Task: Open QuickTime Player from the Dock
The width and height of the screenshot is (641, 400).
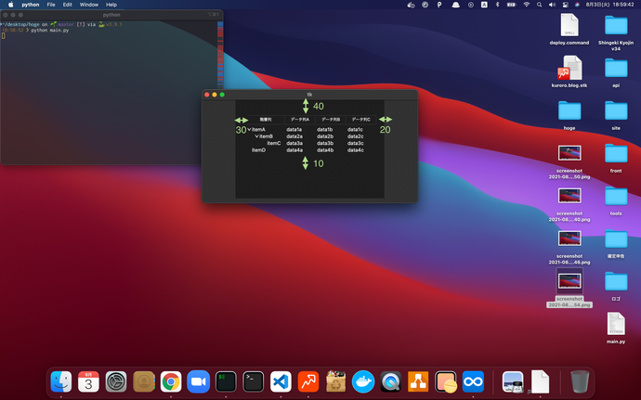Action: click(x=391, y=381)
